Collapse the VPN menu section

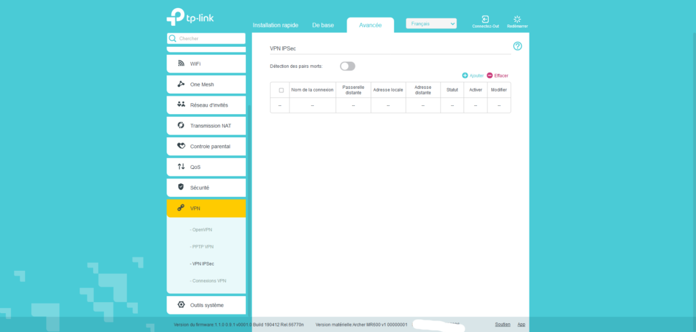[206, 208]
